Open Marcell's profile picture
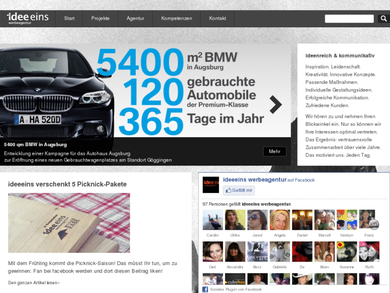 coord(325,220)
